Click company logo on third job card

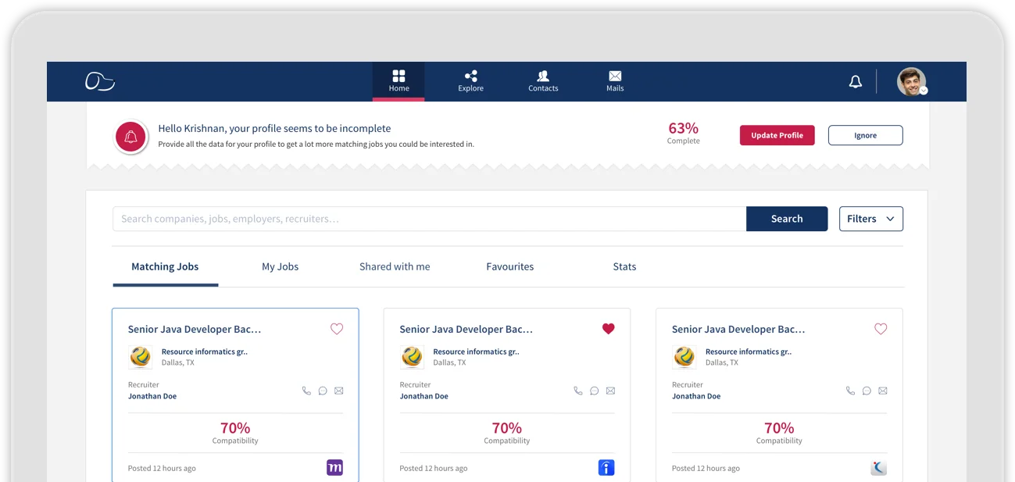coord(684,357)
